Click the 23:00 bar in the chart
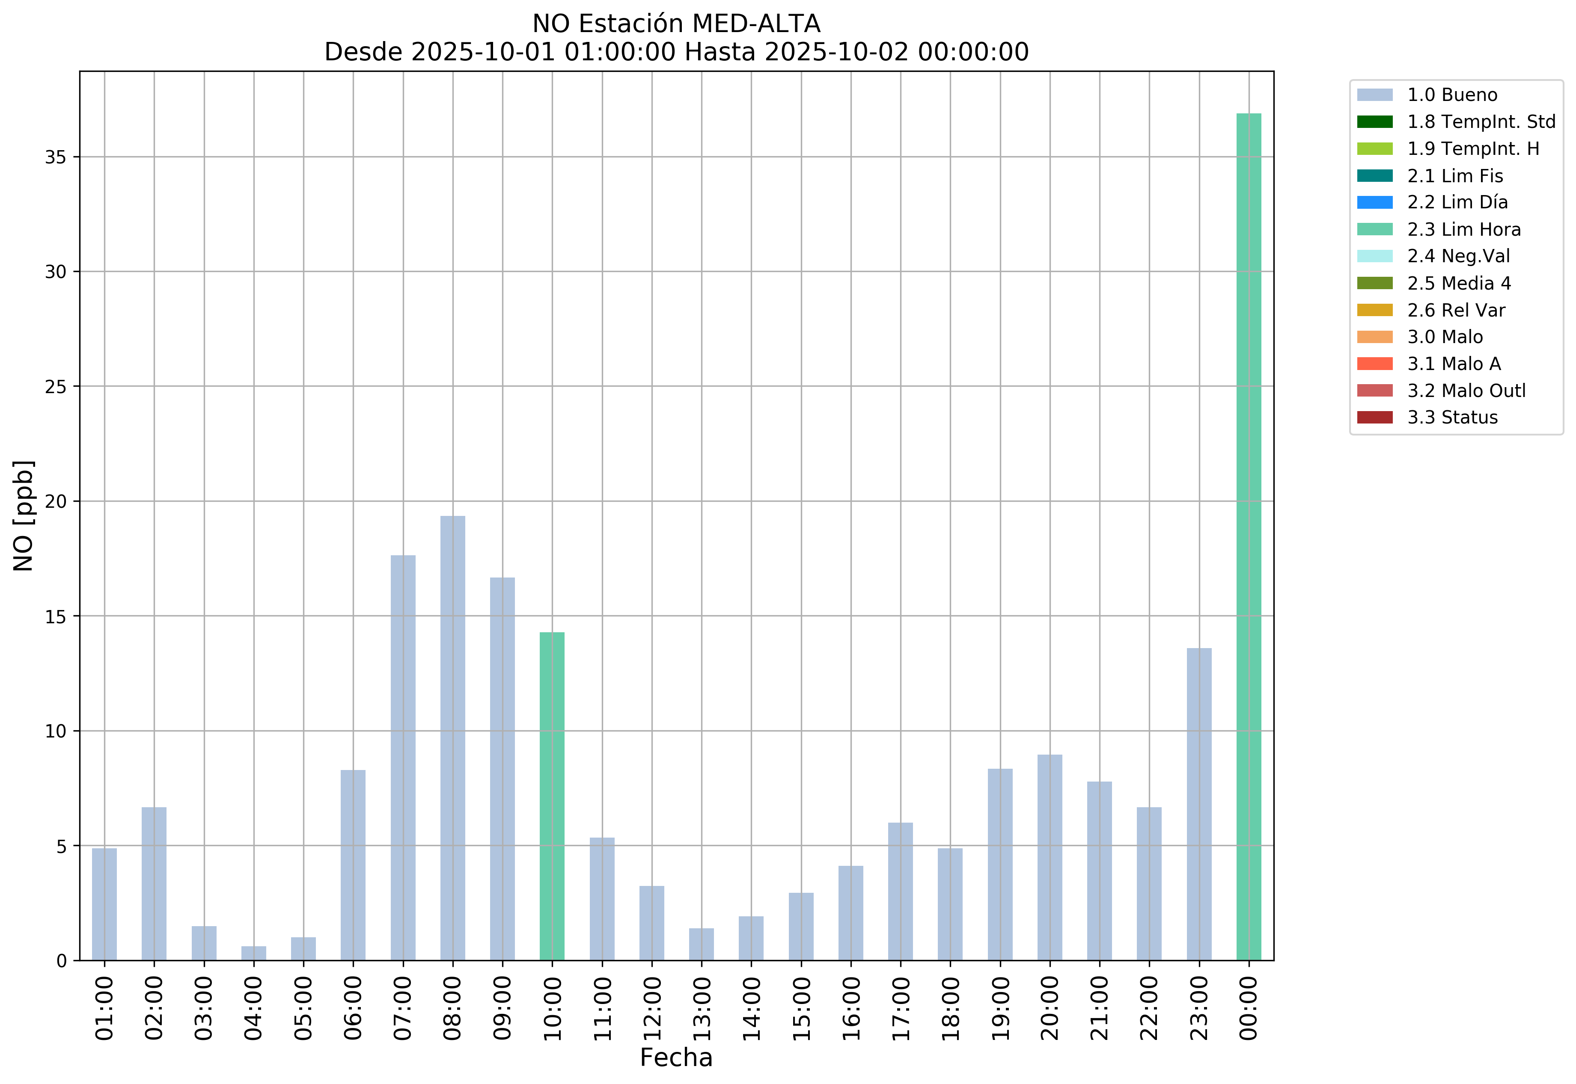This screenshot has height=1084, width=1576. pyautogui.click(x=1199, y=804)
